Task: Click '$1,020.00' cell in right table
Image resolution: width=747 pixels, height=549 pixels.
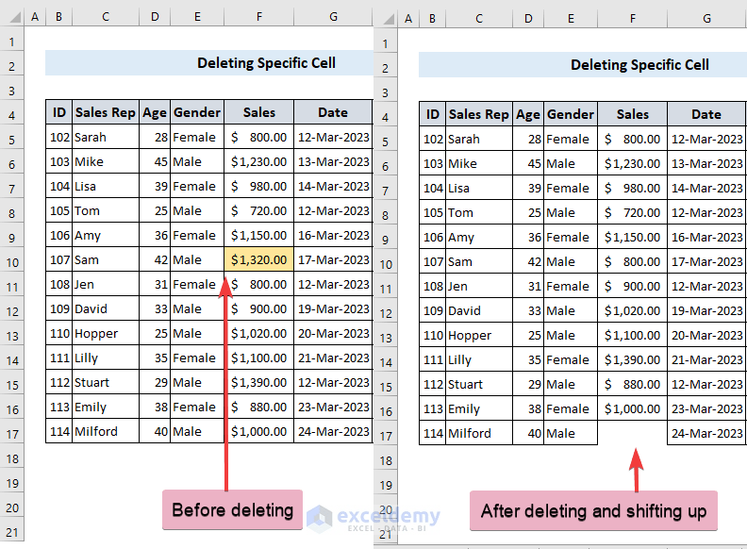Action: (x=632, y=310)
